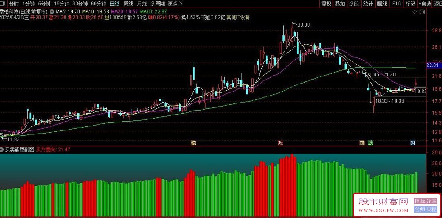Click the 2025/04/30/三 date readout
Screen dimensions: 442x218
click(15, 18)
